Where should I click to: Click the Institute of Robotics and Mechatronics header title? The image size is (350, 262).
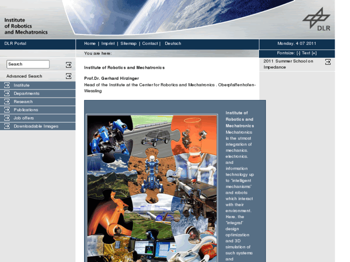[x=26, y=26]
